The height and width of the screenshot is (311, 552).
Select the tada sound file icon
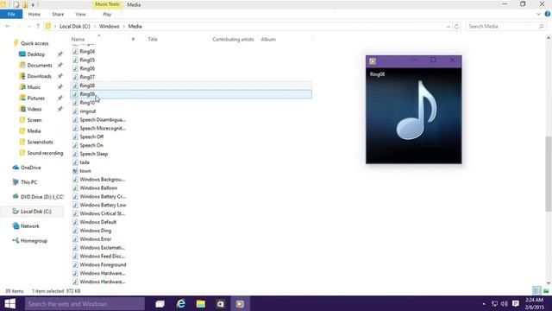[75, 162]
